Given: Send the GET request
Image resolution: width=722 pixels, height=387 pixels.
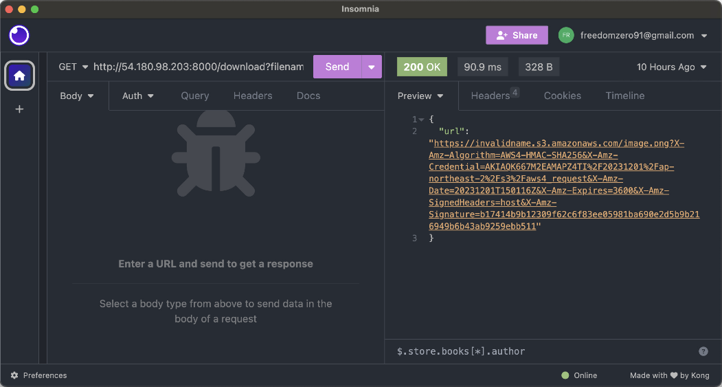Looking at the screenshot, I should [x=337, y=67].
